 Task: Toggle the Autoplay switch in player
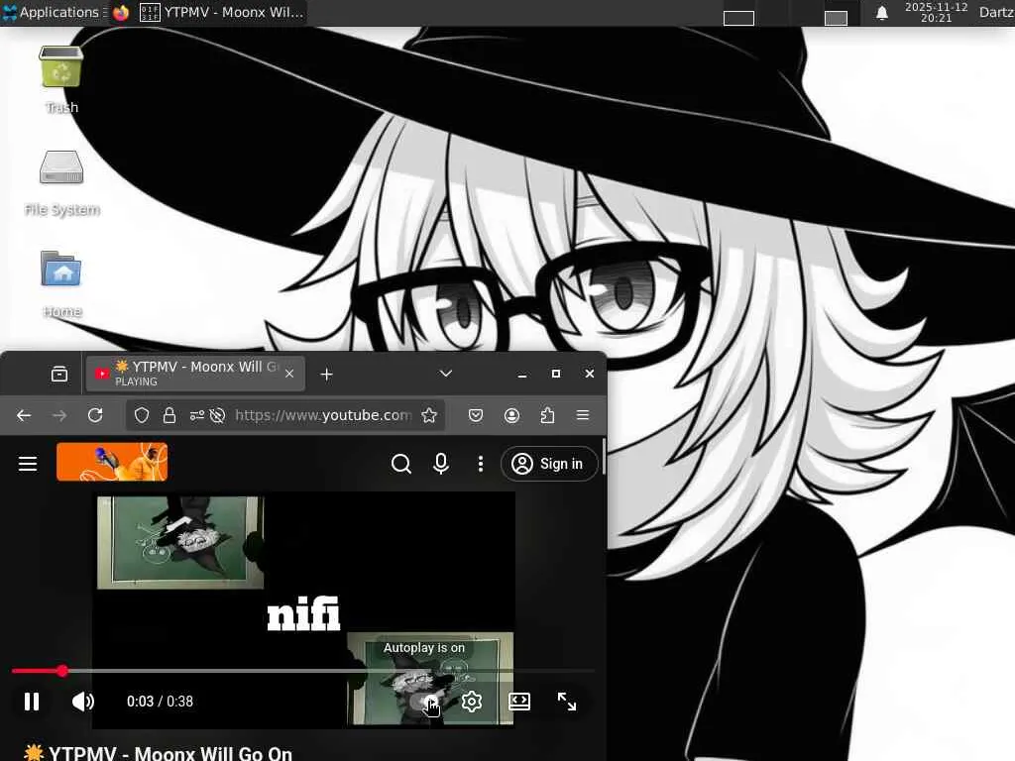pyautogui.click(x=424, y=703)
